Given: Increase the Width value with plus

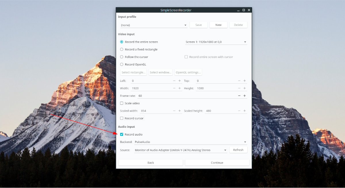Looking at the screenshot, I should click(180, 88).
